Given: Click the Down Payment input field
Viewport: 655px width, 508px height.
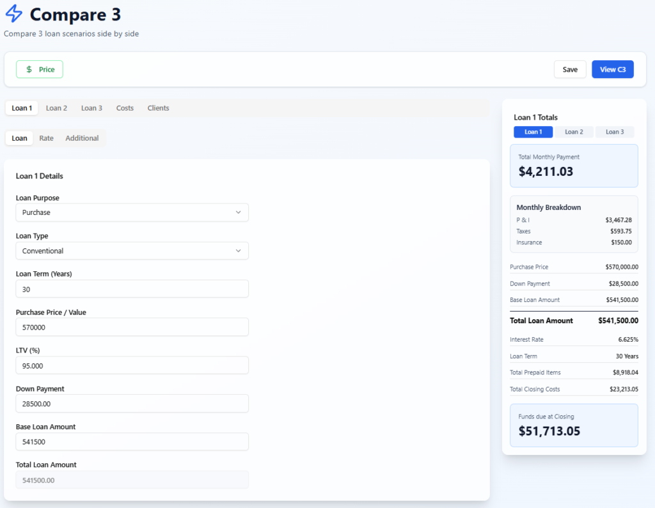Looking at the screenshot, I should [x=132, y=404].
